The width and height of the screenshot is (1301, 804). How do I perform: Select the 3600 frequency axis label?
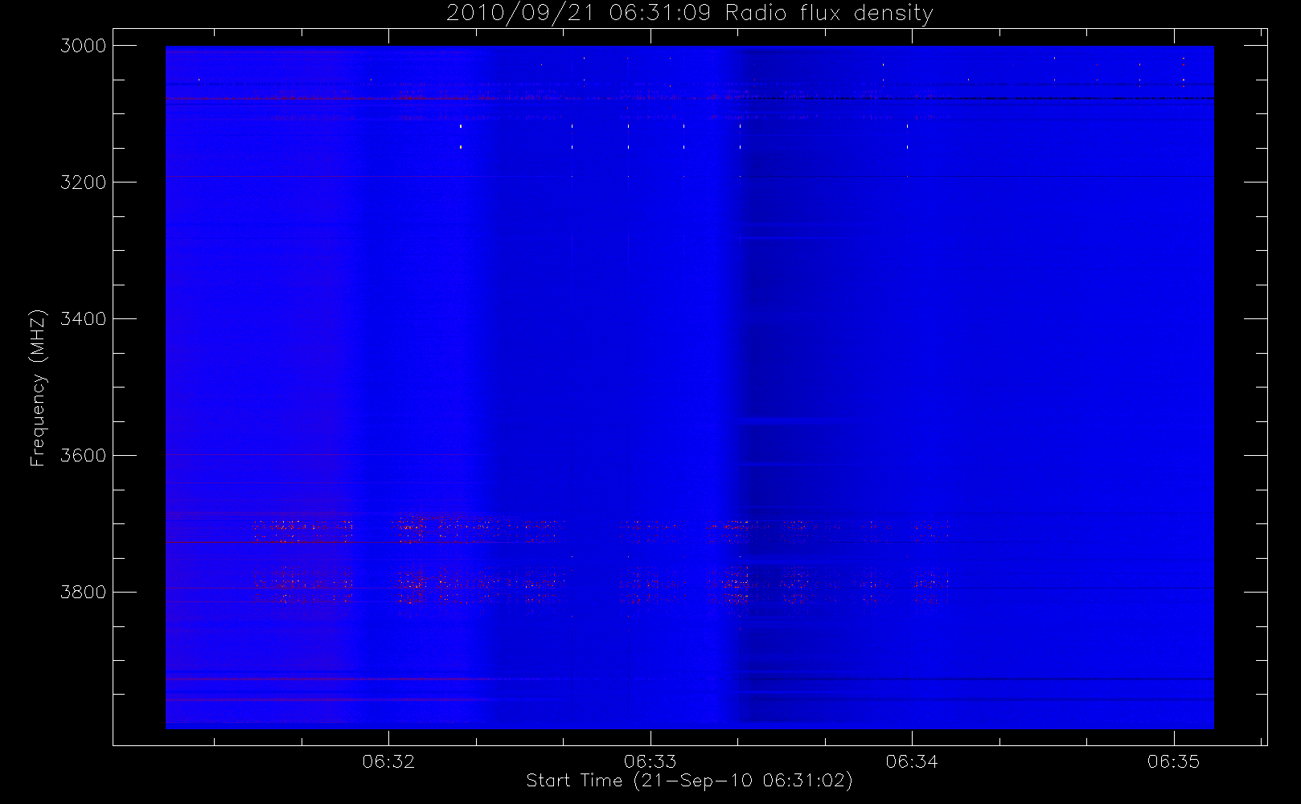point(84,456)
